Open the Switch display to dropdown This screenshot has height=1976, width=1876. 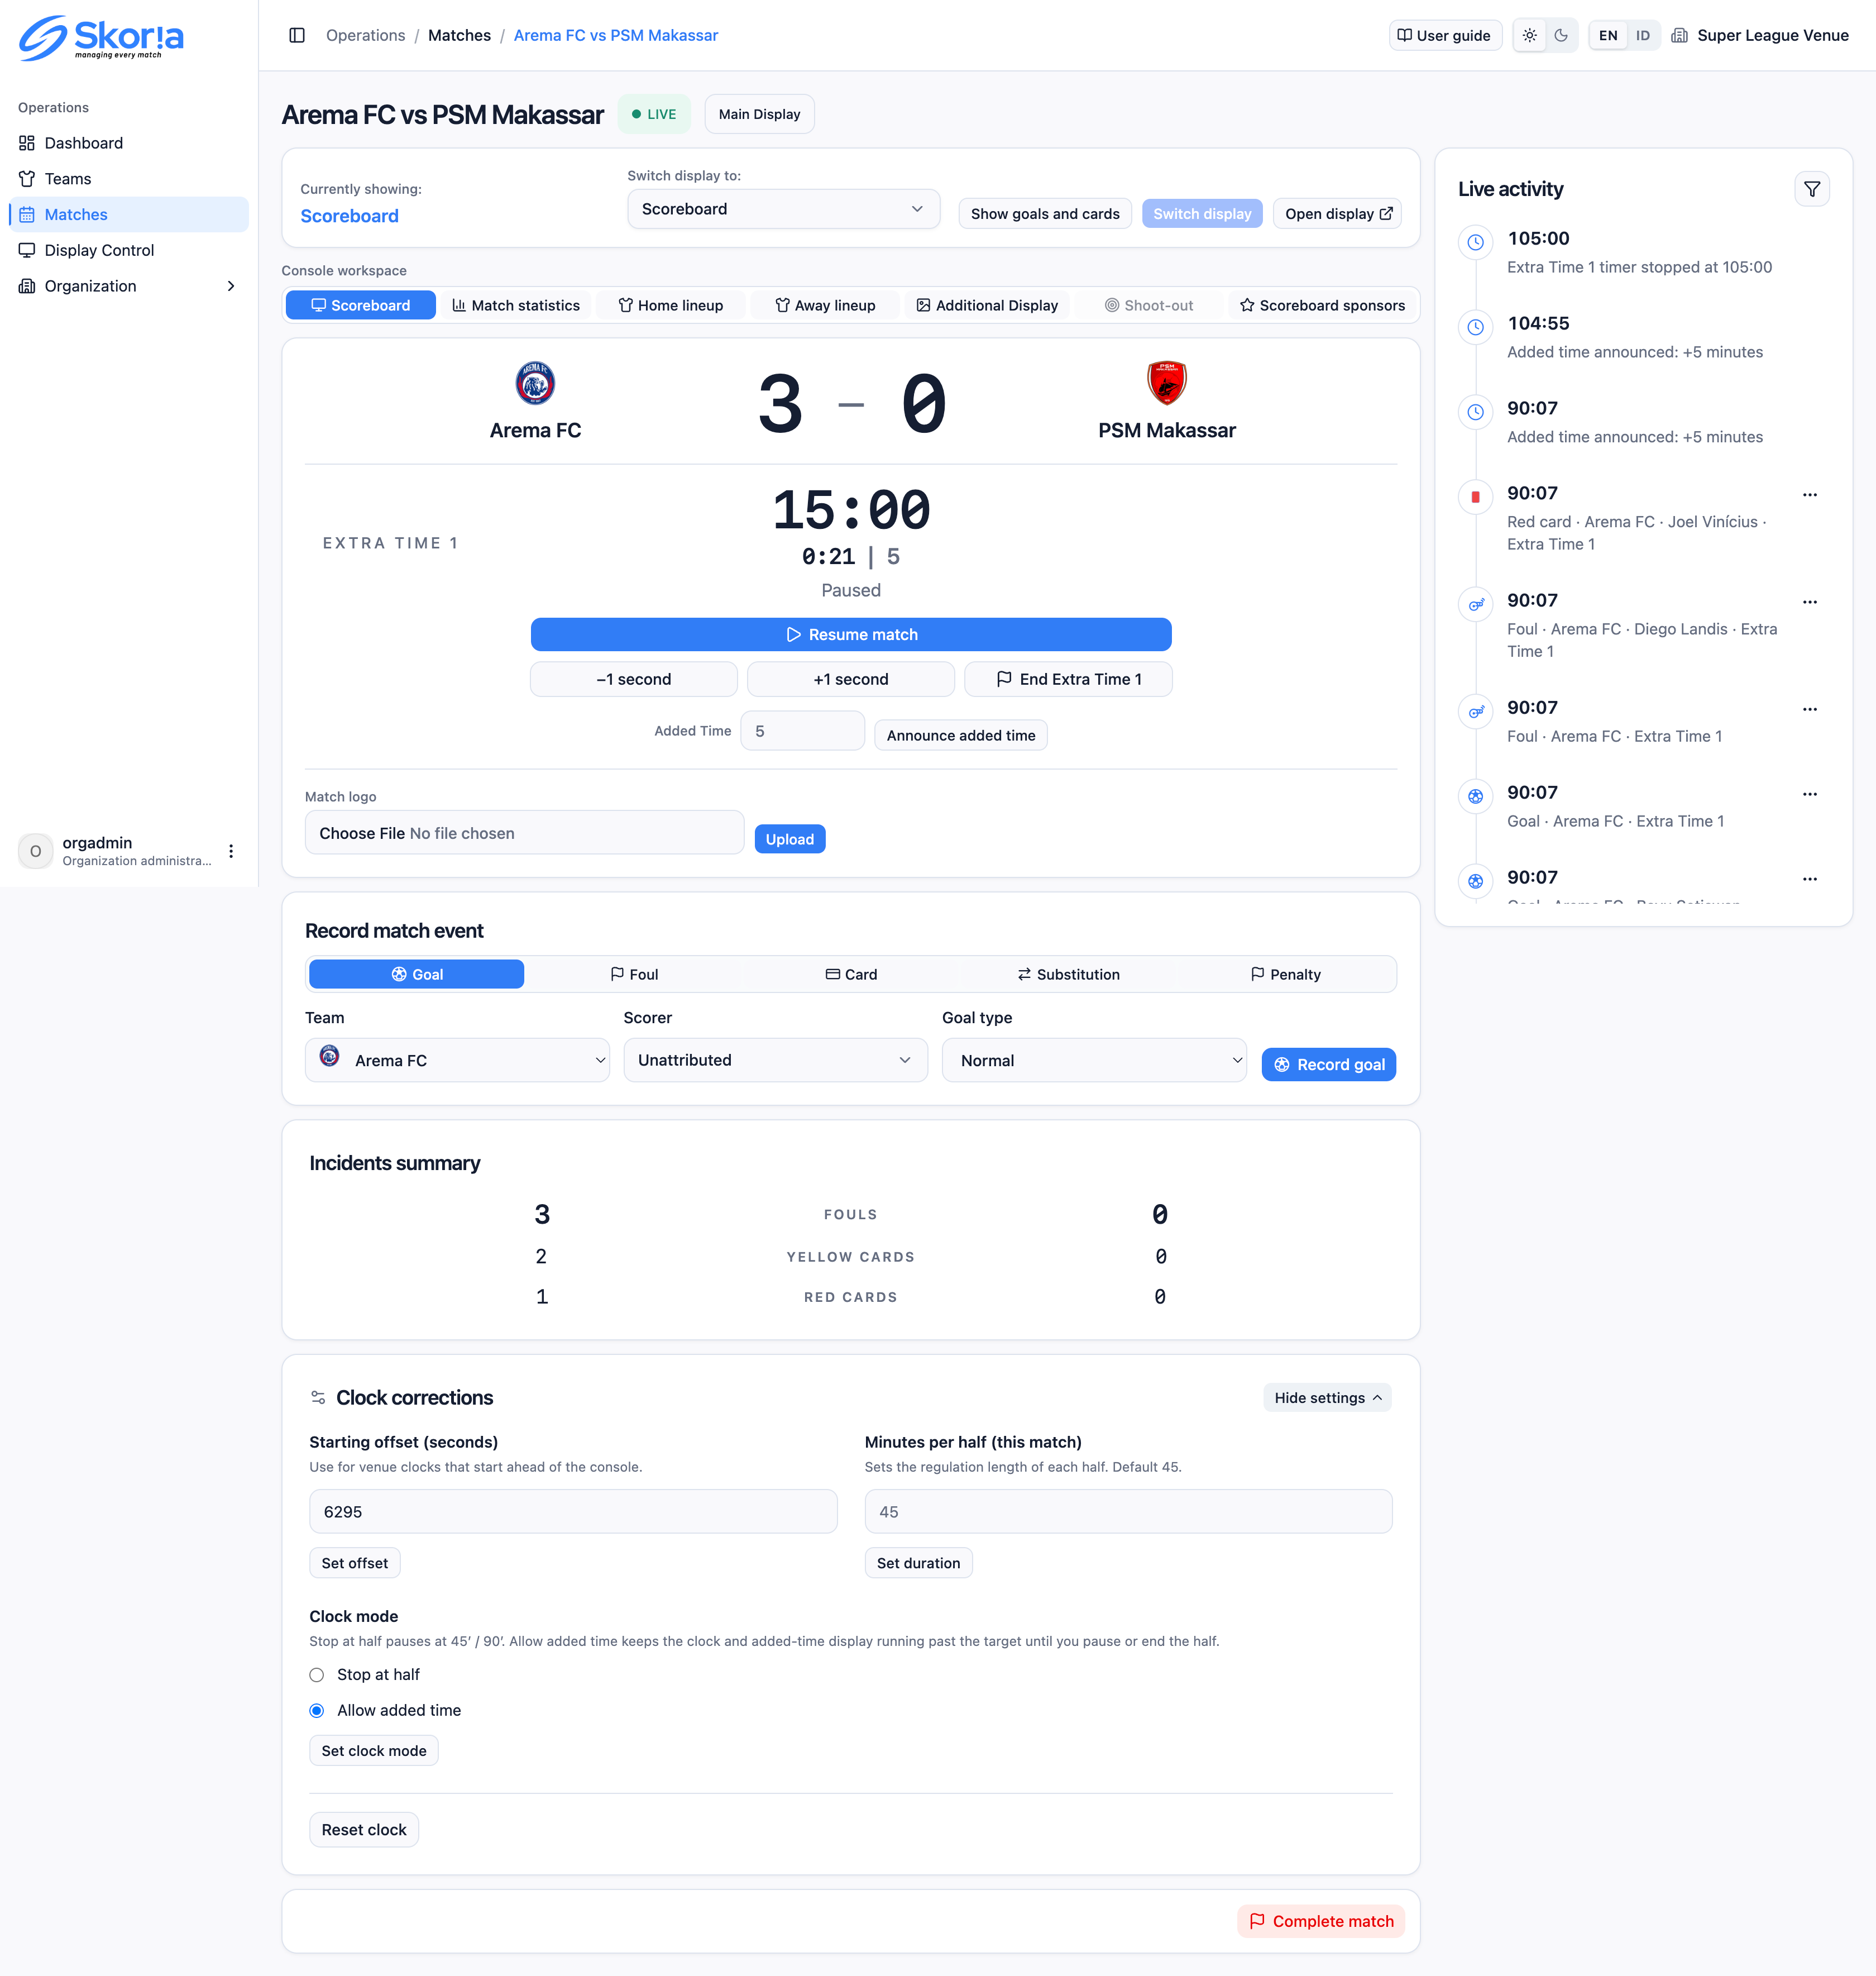(783, 209)
